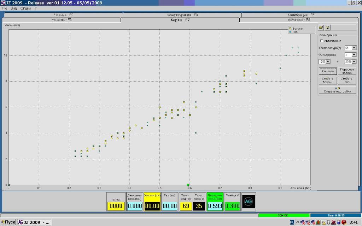Click the warning triangle tray icon

tap(323, 222)
